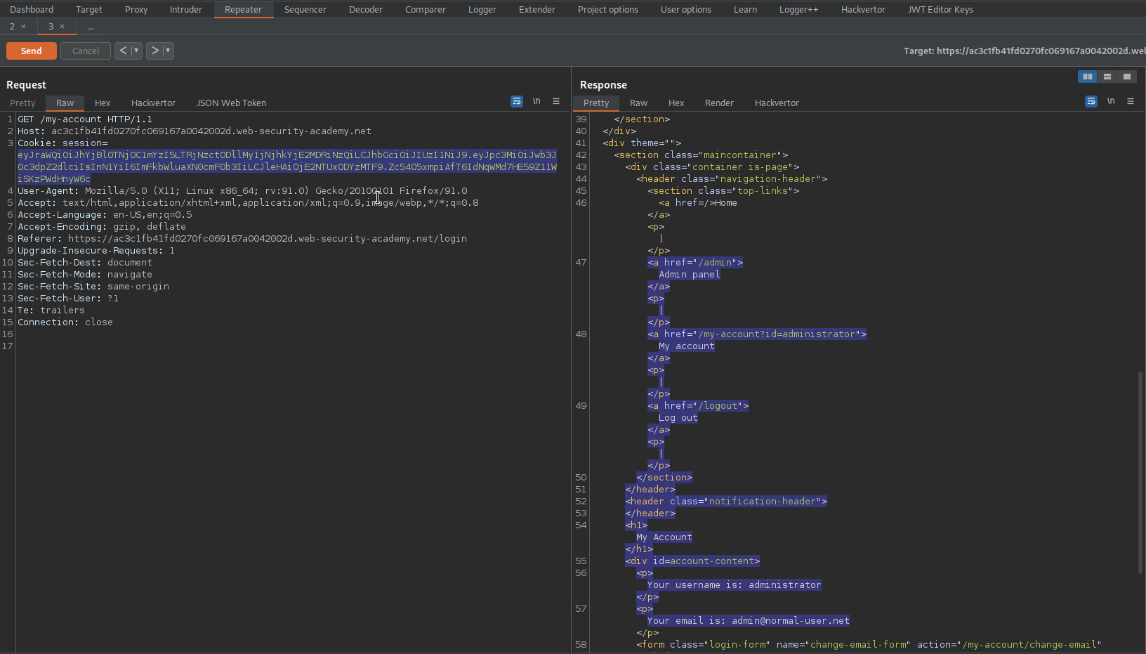1146x654 pixels.
Task: Click the Host header line
Action: [x=195, y=131]
